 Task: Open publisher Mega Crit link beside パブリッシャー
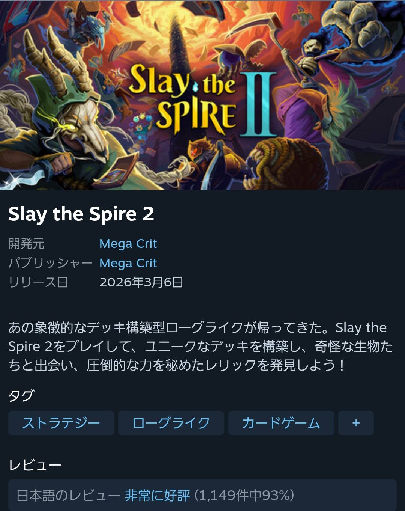pos(128,263)
